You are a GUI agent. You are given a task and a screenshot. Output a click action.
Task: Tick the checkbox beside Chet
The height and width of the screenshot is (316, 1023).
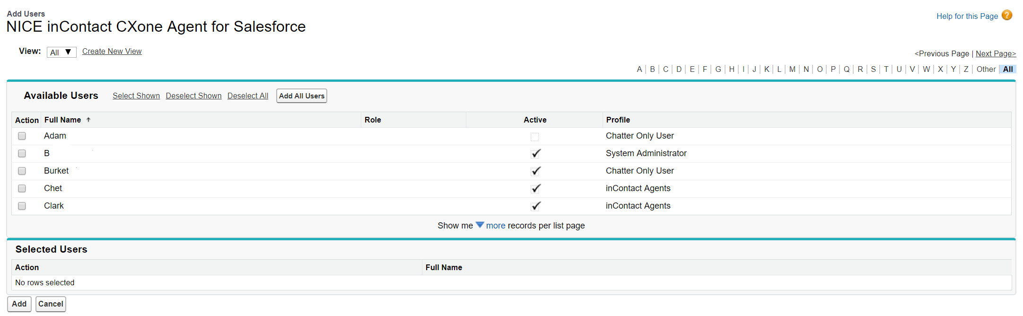click(x=22, y=189)
